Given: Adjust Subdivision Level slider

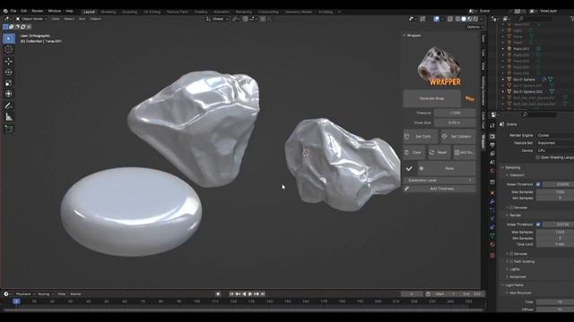Looking at the screenshot, I should tap(439, 181).
